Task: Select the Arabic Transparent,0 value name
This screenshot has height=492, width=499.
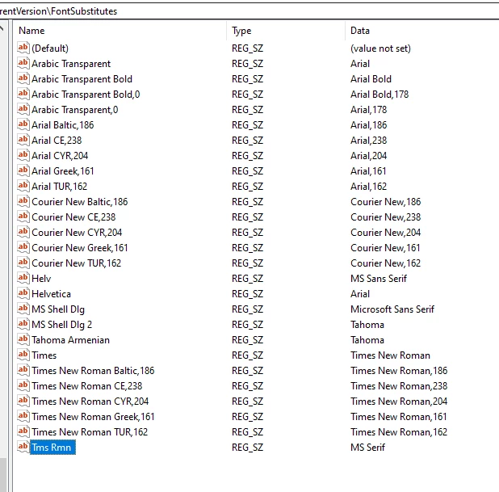Action: (x=75, y=110)
